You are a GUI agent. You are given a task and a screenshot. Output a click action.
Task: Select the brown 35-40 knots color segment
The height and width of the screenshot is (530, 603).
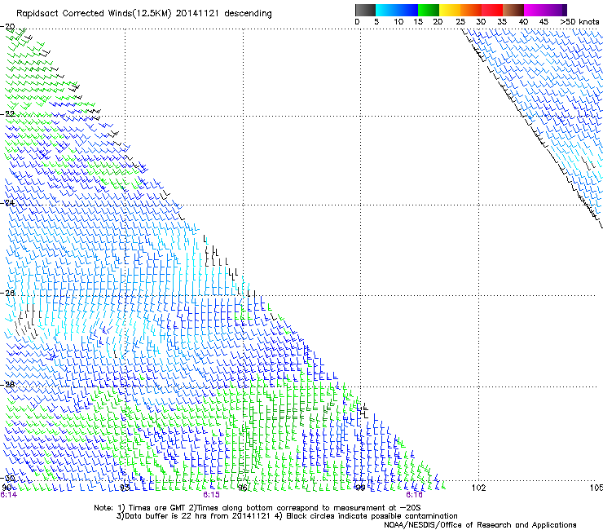click(513, 10)
